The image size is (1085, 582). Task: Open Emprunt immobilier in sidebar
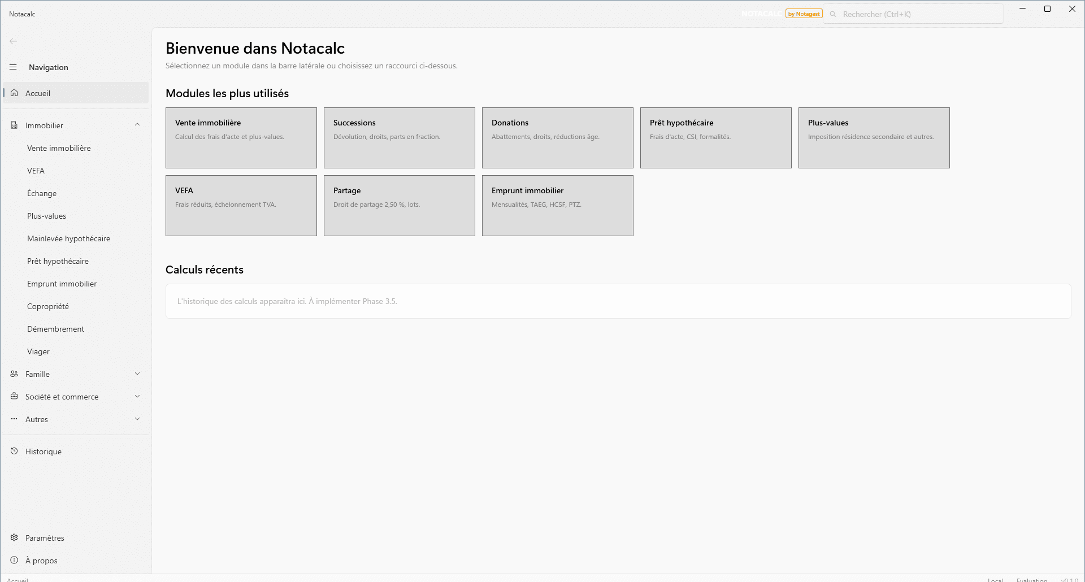76,284
